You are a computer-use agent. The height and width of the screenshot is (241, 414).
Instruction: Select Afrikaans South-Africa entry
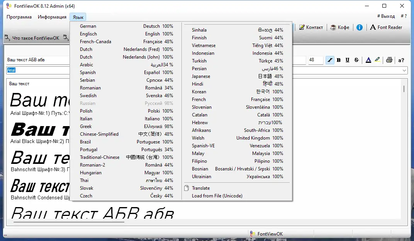click(x=238, y=130)
